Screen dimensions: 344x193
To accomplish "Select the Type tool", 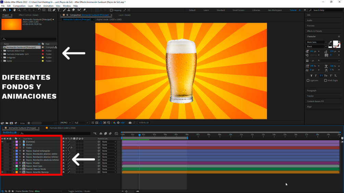I will pyautogui.click(x=59, y=10).
